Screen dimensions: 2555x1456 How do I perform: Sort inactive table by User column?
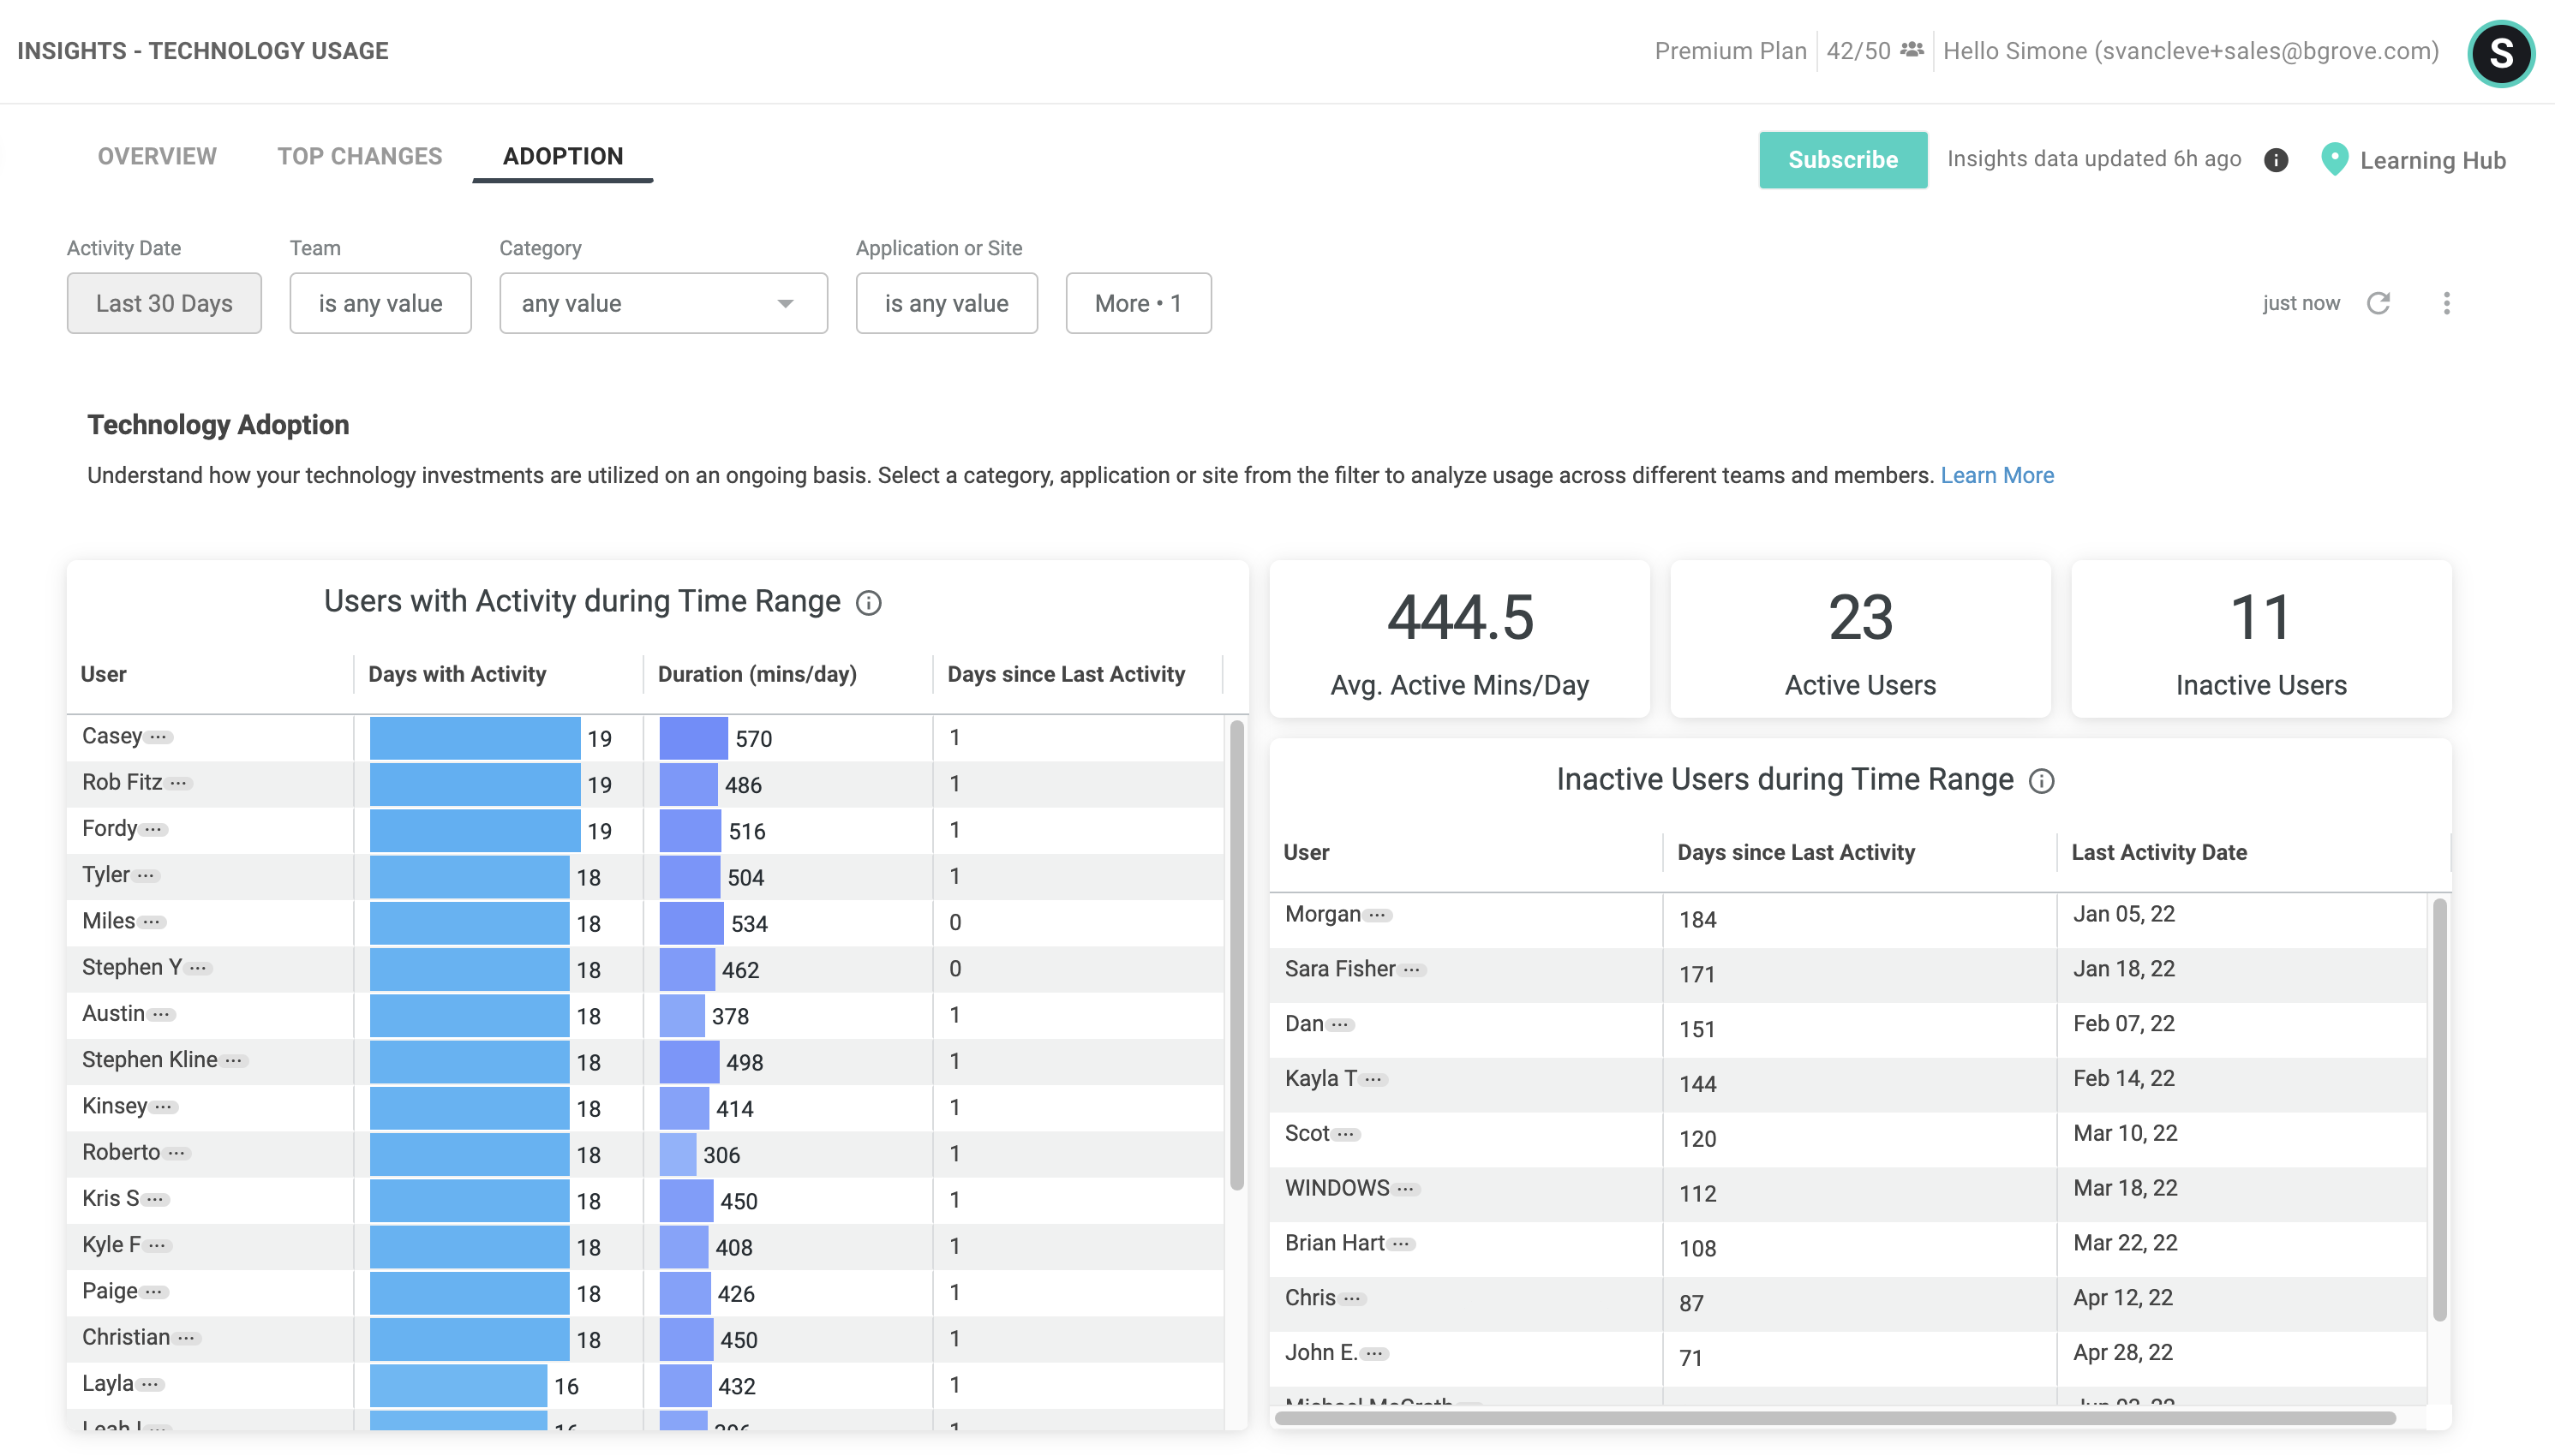(x=1307, y=852)
